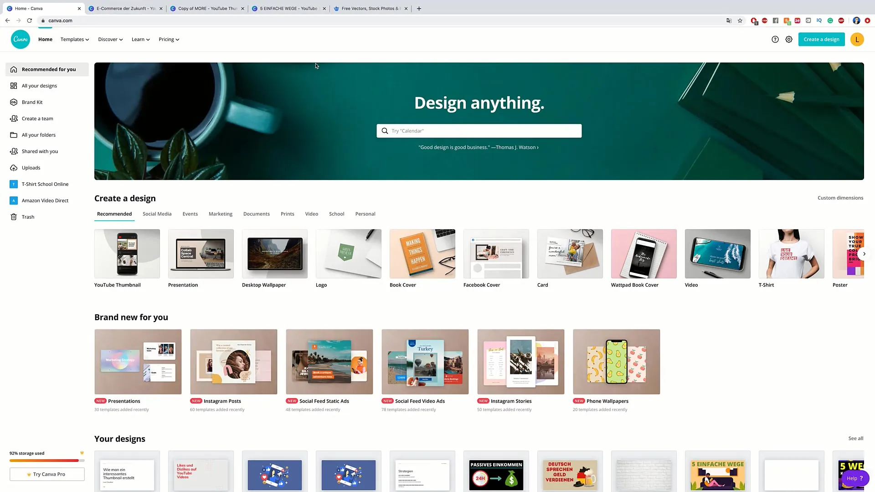Screen dimensions: 875x492
Task: Click the Uploads icon in sidebar
Action: click(x=14, y=168)
